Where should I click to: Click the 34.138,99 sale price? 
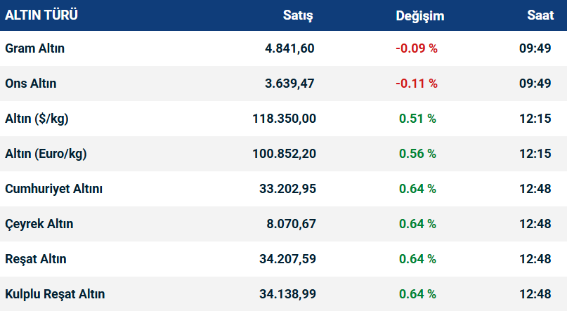coord(287,294)
